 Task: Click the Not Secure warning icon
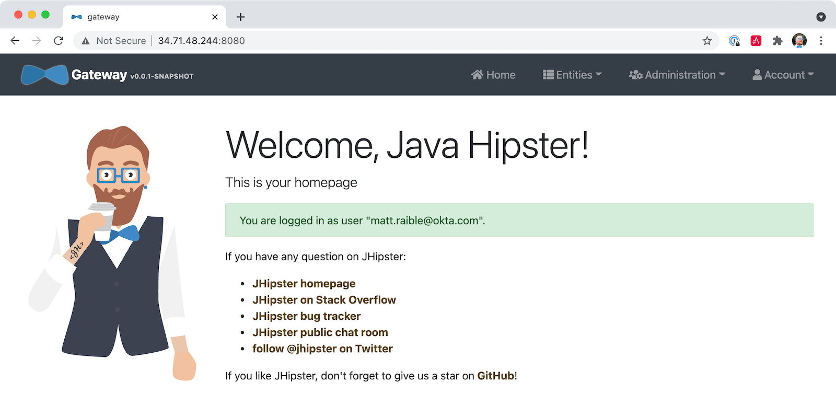(x=86, y=41)
